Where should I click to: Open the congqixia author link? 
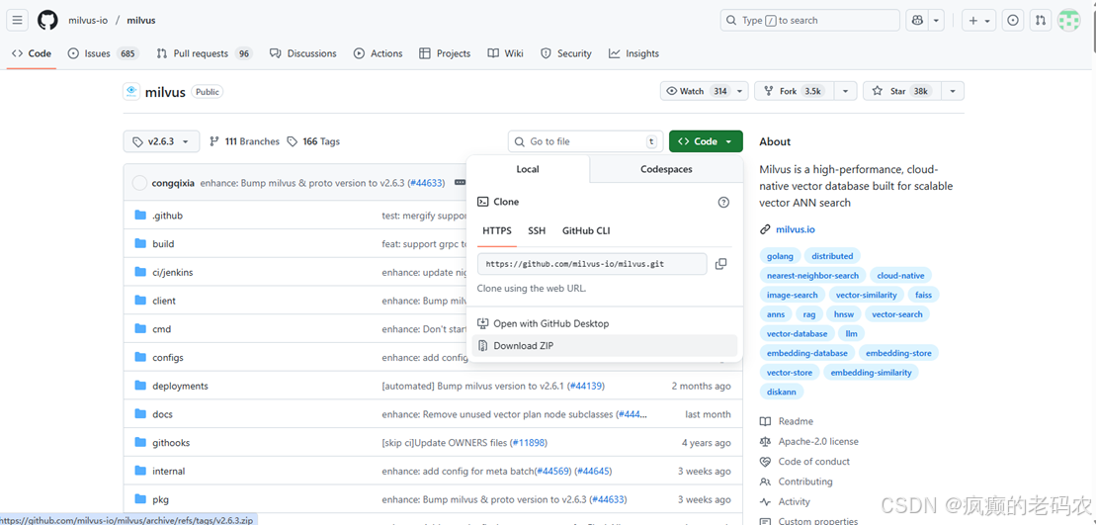pyautogui.click(x=173, y=183)
